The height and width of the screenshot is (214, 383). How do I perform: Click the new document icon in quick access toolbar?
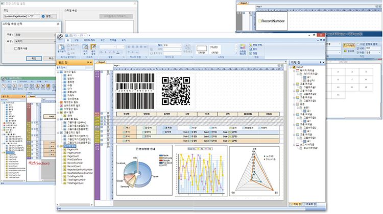coord(67,36)
